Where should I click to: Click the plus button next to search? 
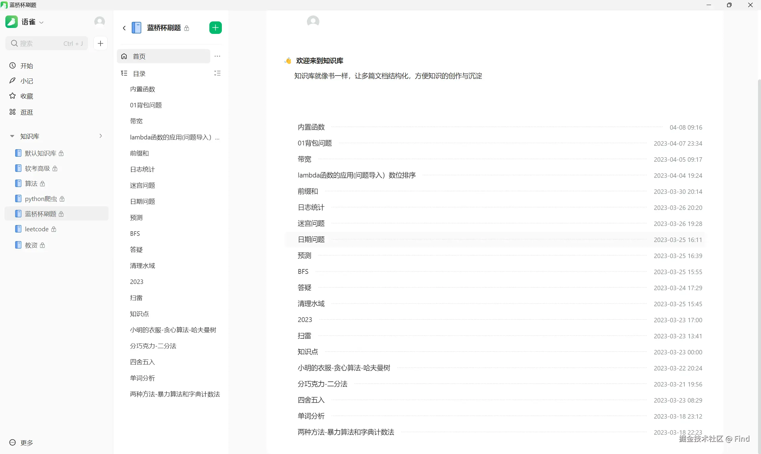(x=100, y=43)
